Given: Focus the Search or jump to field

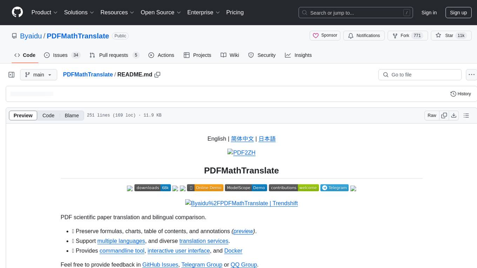Looking at the screenshot, I should coord(356,13).
